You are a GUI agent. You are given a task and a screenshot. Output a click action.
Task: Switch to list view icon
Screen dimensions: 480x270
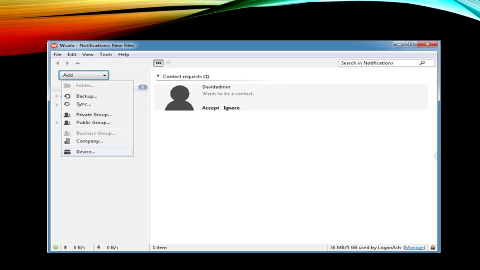tap(168, 63)
